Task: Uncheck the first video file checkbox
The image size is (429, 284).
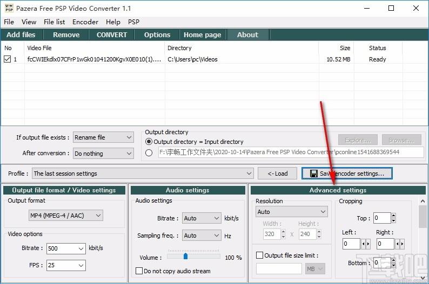Action: coord(7,59)
